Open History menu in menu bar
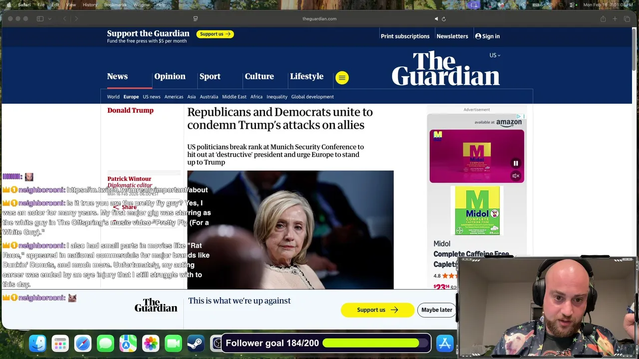Screen dimensions: 639x359 point(90,4)
